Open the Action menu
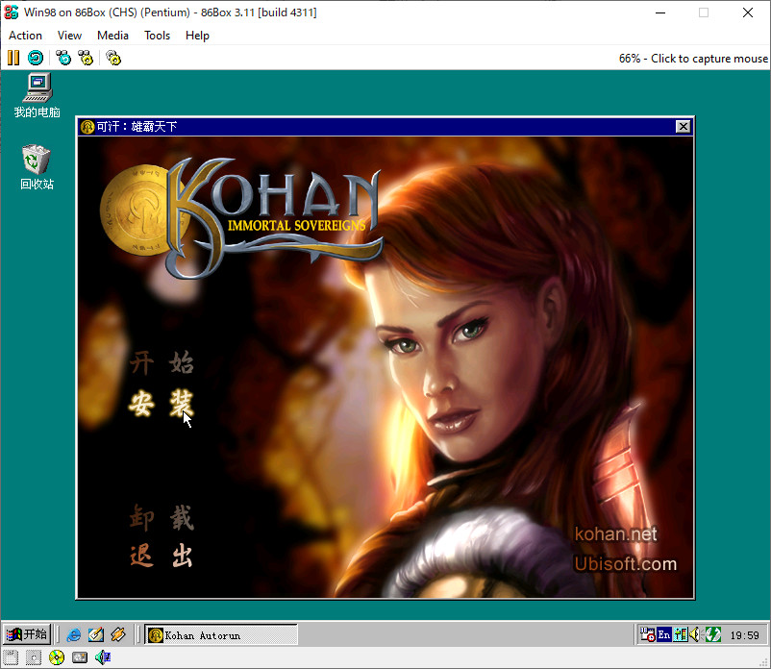 [26, 36]
